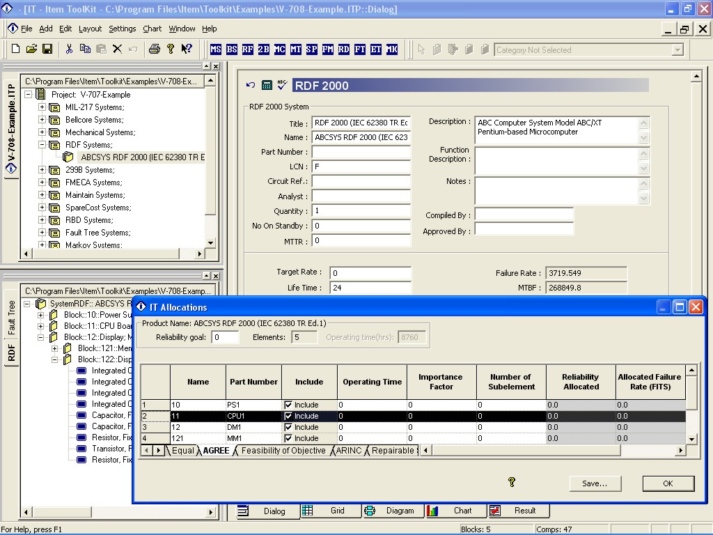Select the FT module toolbar button

tap(360, 49)
